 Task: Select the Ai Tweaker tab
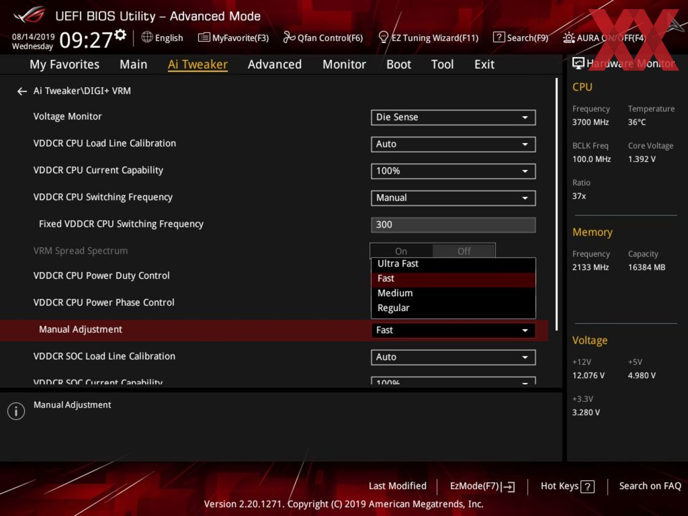198,64
